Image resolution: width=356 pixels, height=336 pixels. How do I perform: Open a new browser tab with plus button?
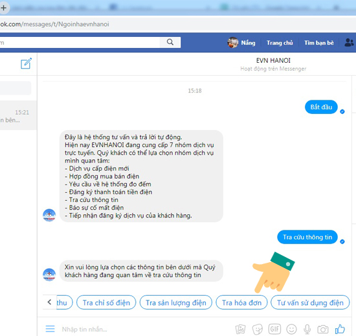[4, 8]
